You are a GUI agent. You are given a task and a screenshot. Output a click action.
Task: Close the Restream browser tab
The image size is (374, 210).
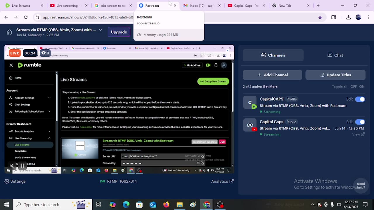175,6
